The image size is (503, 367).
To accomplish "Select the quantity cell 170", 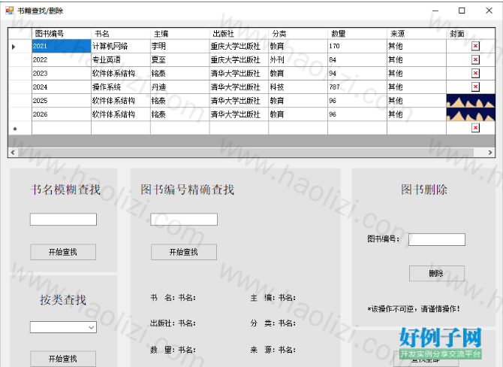I will pyautogui.click(x=357, y=47).
